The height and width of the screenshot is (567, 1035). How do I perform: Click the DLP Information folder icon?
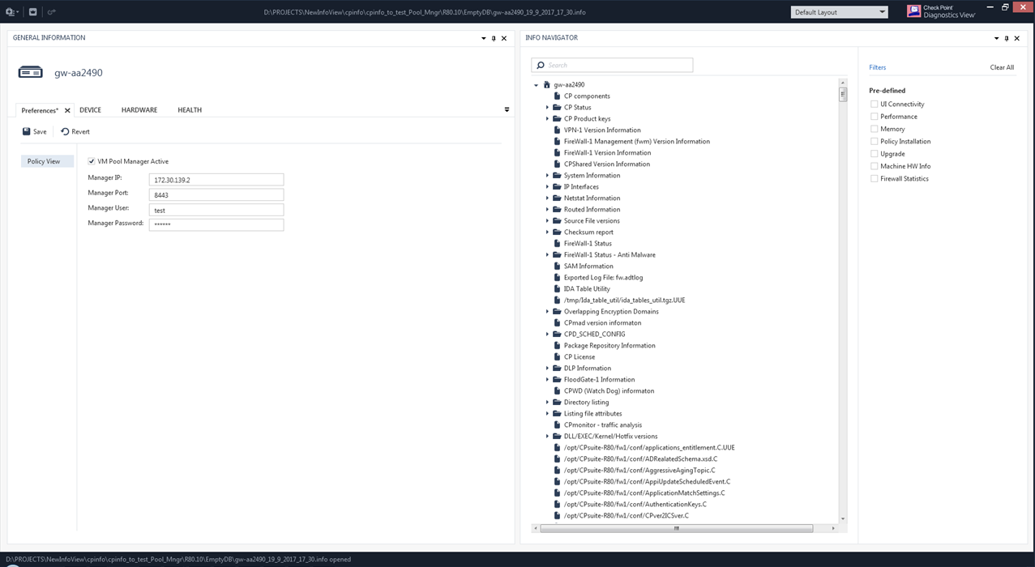[x=557, y=369]
